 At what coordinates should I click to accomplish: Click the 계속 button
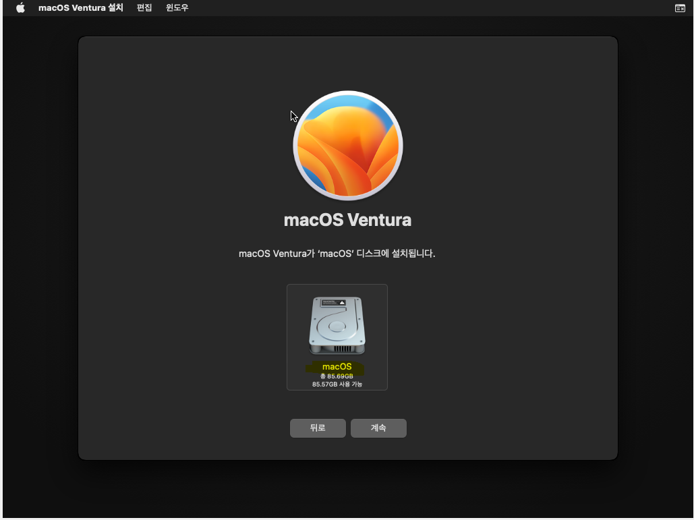pos(378,428)
